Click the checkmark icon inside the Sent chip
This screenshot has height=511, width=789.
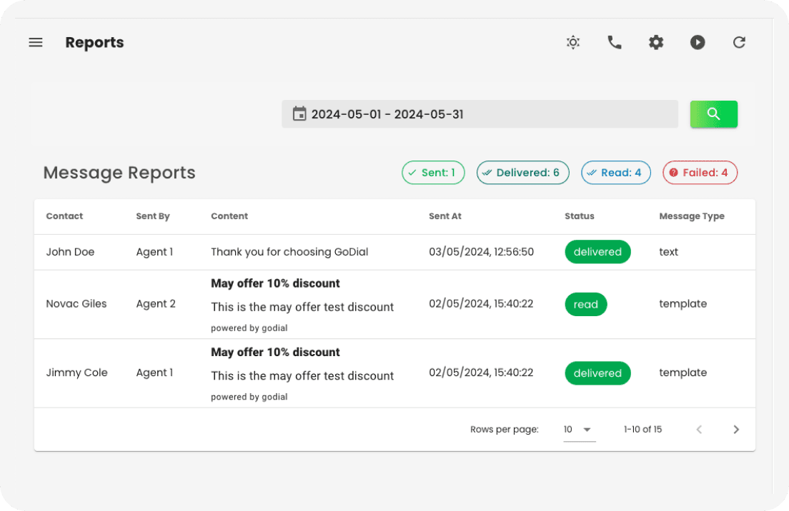tap(412, 172)
